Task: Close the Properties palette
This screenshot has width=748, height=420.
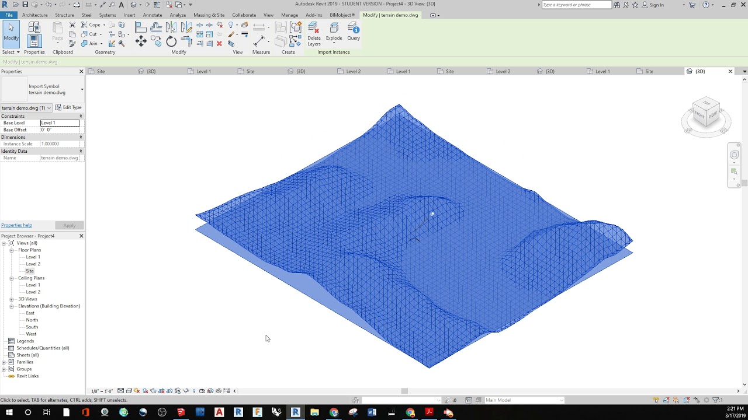Action: click(x=81, y=71)
